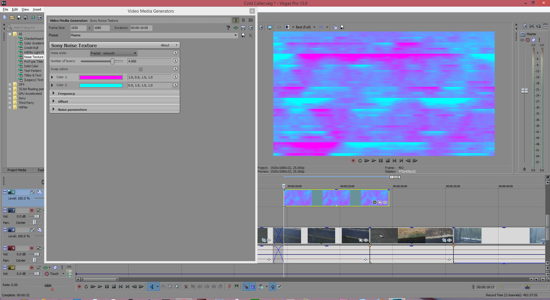This screenshot has width=550, height=300.
Task: Insert marker with the orange flag icon
Action: coord(229,287)
